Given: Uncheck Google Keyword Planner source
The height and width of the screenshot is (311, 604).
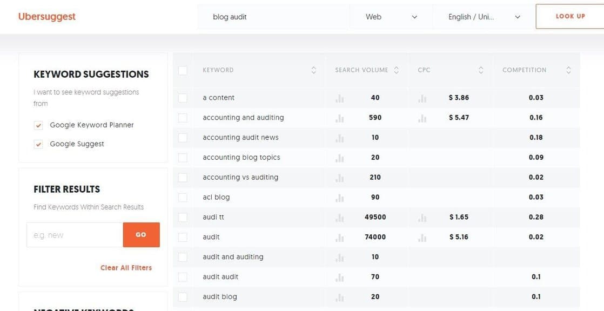Looking at the screenshot, I should [38, 125].
